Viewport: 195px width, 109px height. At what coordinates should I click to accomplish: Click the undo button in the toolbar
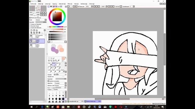[x=68, y=6]
